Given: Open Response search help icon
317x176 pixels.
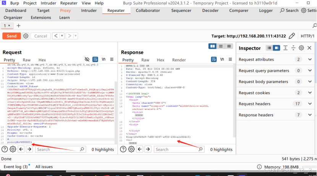Looking at the screenshot, I should click(123, 149).
